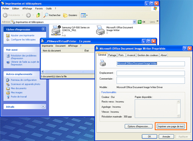Toggle the Dossiers folders pane
The image size is (193, 141).
coord(70,15)
